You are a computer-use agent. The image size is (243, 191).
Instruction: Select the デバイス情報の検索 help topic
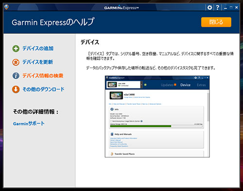point(43,76)
